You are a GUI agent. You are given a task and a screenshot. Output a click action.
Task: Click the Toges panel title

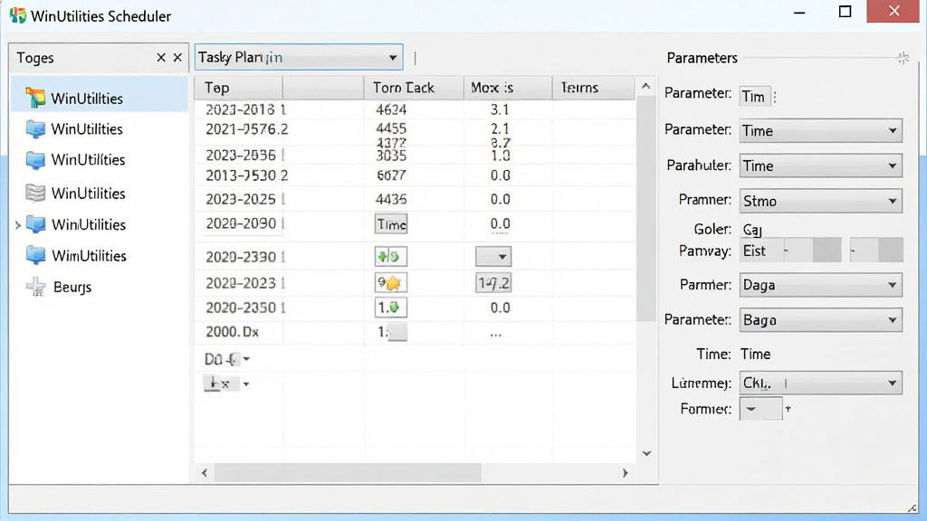tap(35, 58)
